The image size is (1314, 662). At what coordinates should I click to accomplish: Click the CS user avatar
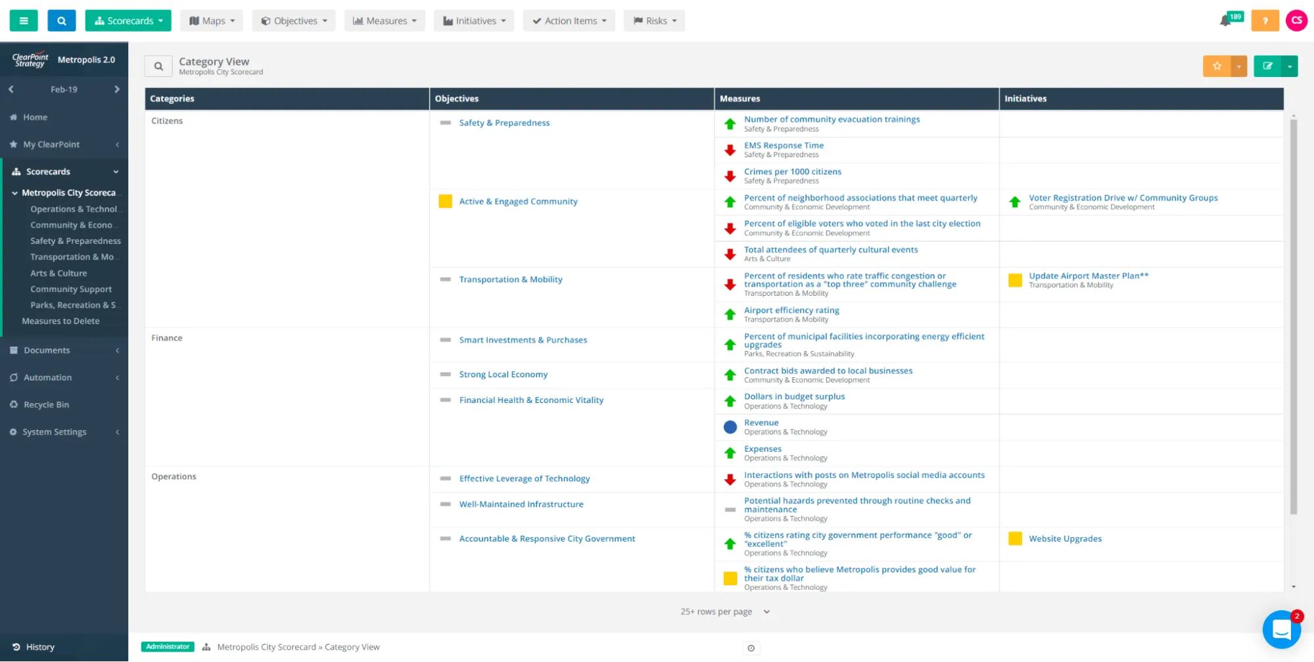tap(1296, 20)
